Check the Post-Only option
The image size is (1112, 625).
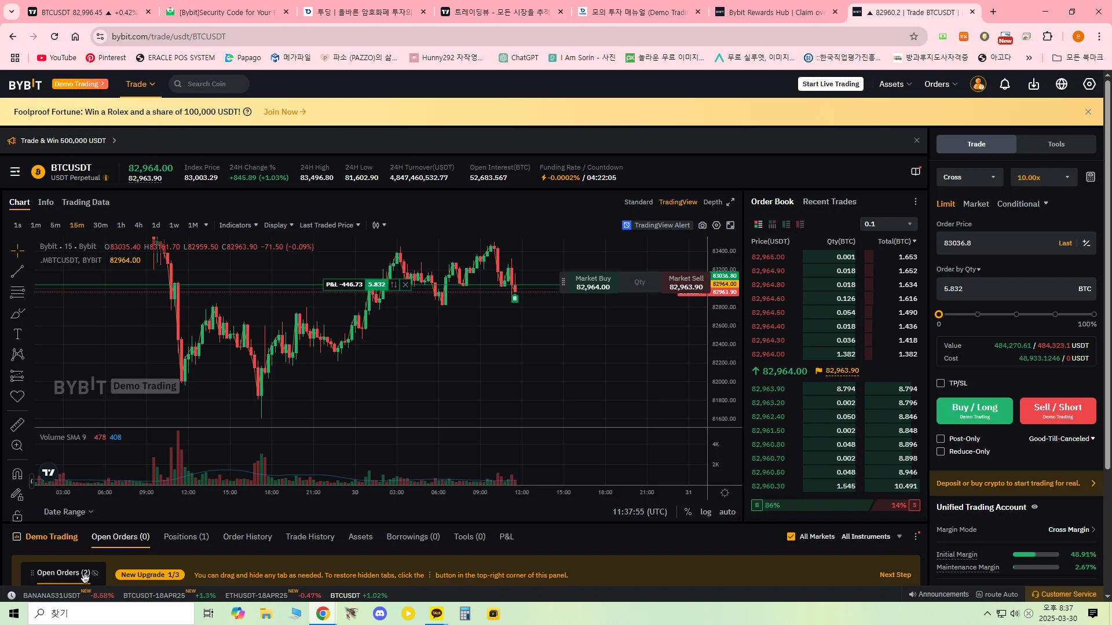[941, 439]
